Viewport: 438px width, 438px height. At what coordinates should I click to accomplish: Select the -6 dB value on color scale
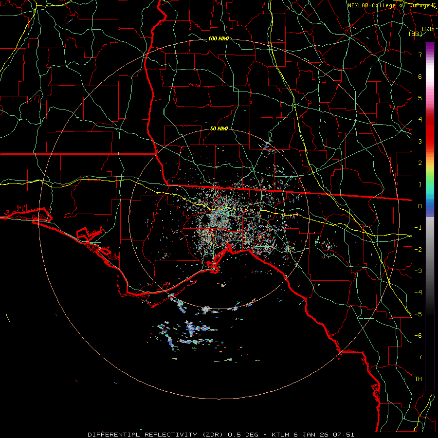click(418, 336)
